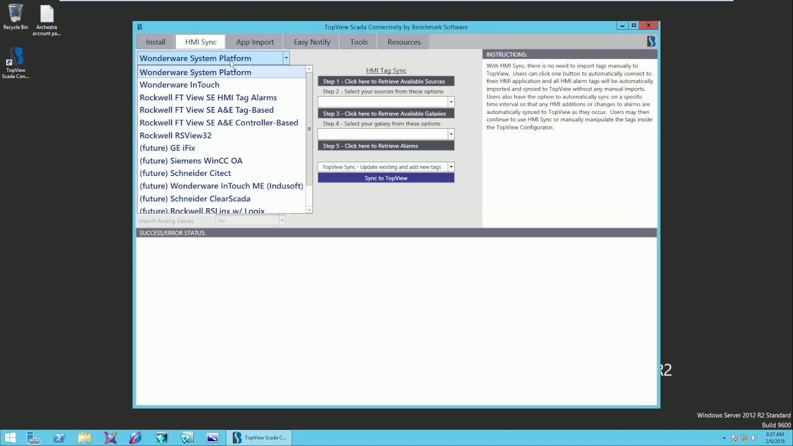Click the Sync to TopView button
This screenshot has width=793, height=446.
coord(386,178)
